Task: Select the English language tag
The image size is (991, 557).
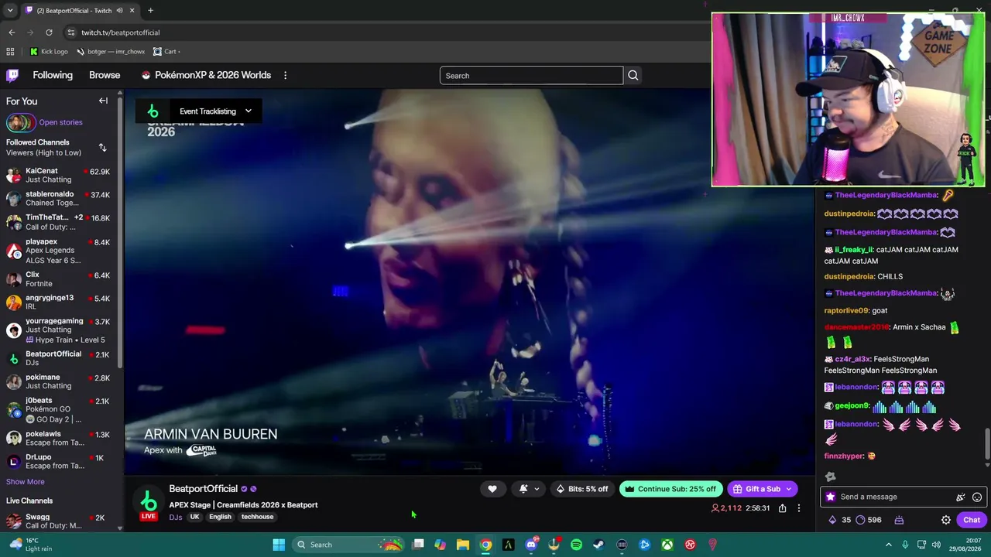Action: (x=220, y=517)
